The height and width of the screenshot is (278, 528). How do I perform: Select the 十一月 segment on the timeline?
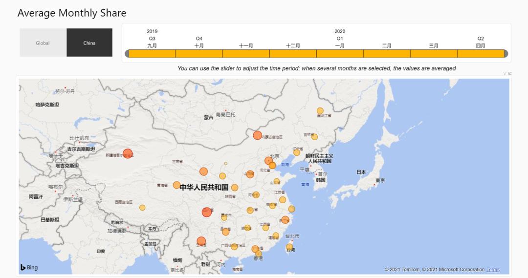[x=246, y=54]
